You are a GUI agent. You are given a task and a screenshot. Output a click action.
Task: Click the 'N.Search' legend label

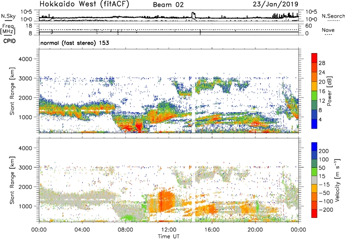(333, 16)
